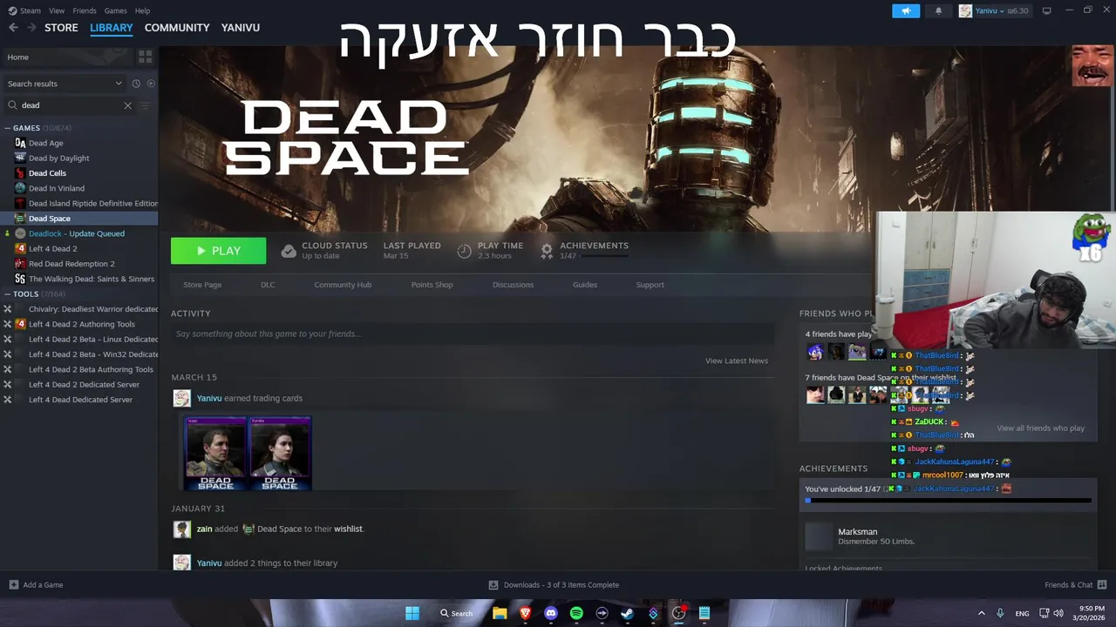The image size is (1116, 627).
Task: Open advanced search filter options icon
Action: [x=145, y=105]
